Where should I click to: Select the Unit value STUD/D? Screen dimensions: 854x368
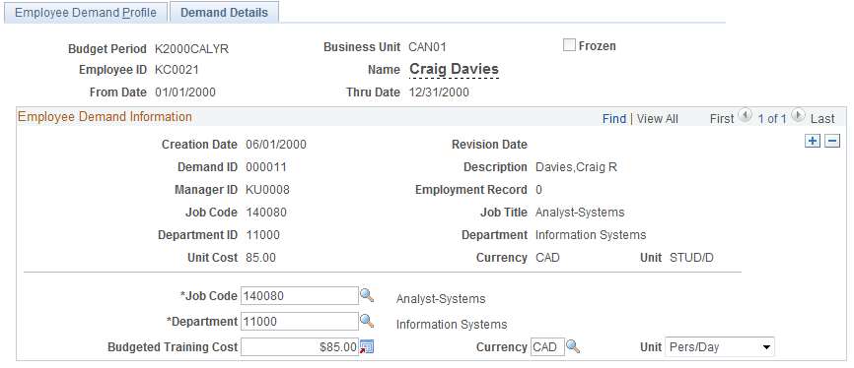(691, 258)
